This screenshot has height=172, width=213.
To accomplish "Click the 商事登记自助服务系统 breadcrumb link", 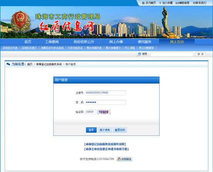I will click(x=49, y=64).
